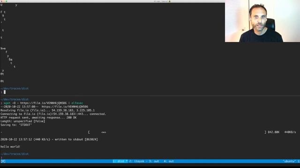Screen dimensions: 300x168
Task: Switch to tmux window 4: out
Action: [x=169, y=161]
